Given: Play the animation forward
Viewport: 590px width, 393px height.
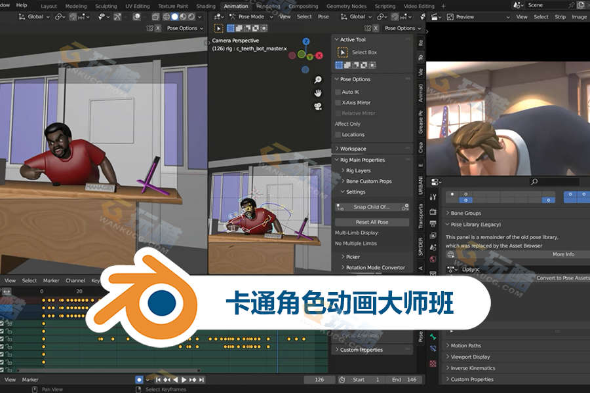Looking at the screenshot, I should click(x=184, y=380).
